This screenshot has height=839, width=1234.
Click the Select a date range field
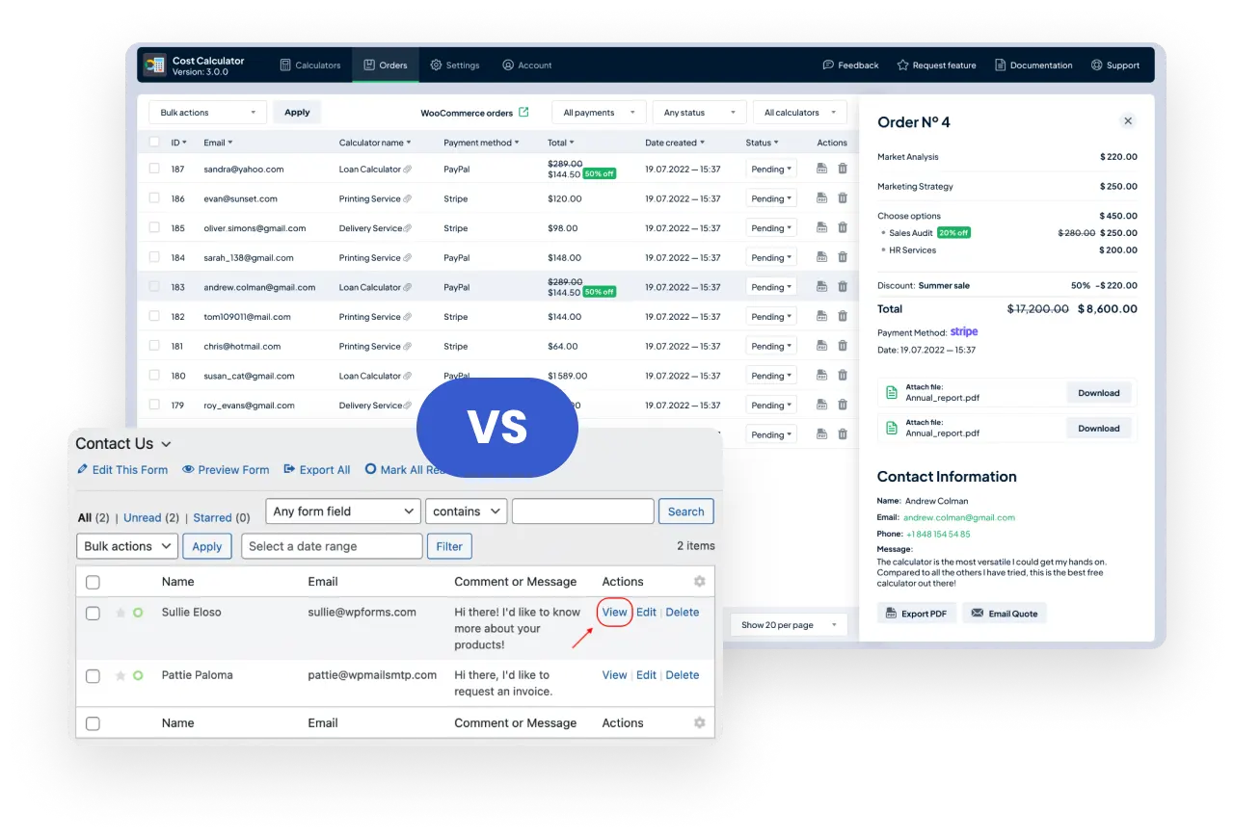tap(332, 546)
